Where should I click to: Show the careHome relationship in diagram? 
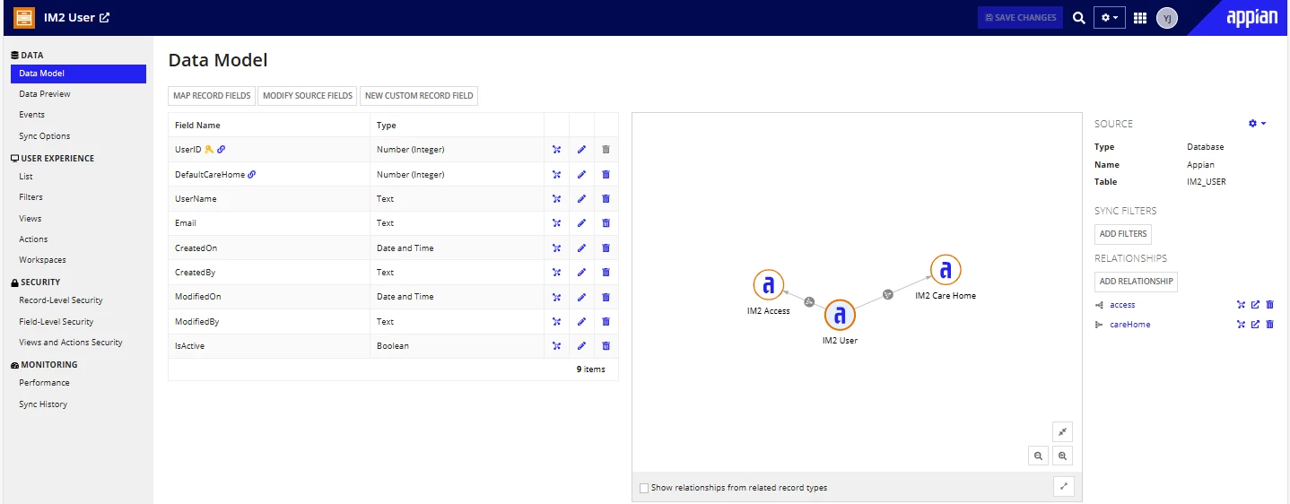[1241, 325]
